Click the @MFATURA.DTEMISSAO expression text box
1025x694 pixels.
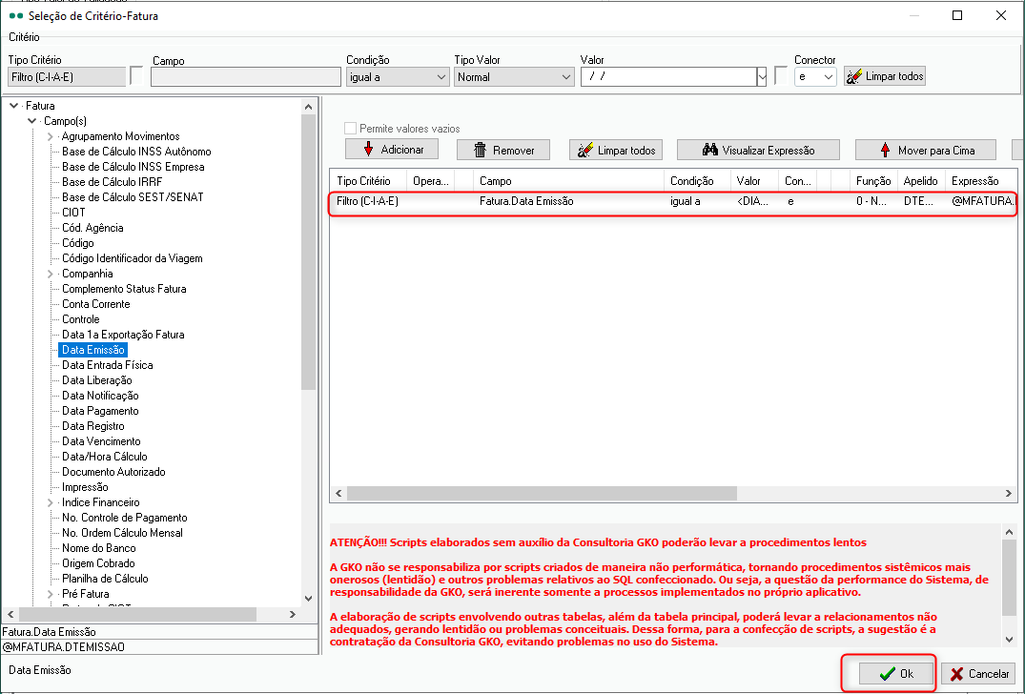point(159,647)
